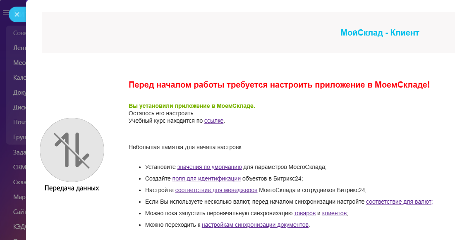Select the Календарь sidebar item

point(19,78)
